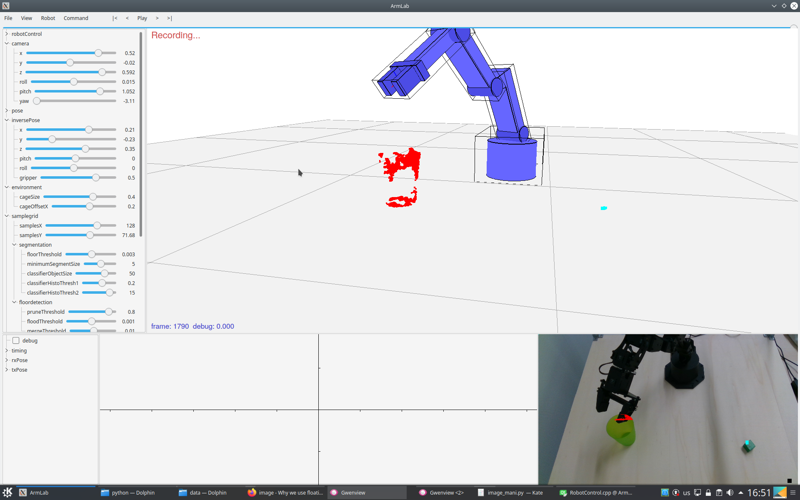800x500 pixels.
Task: Open network connections tray icon
Action: [x=697, y=492]
